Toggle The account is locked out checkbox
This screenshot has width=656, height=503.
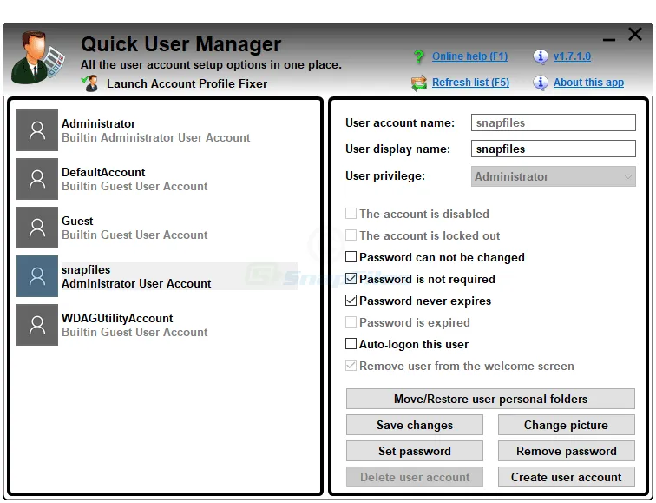pyautogui.click(x=351, y=235)
